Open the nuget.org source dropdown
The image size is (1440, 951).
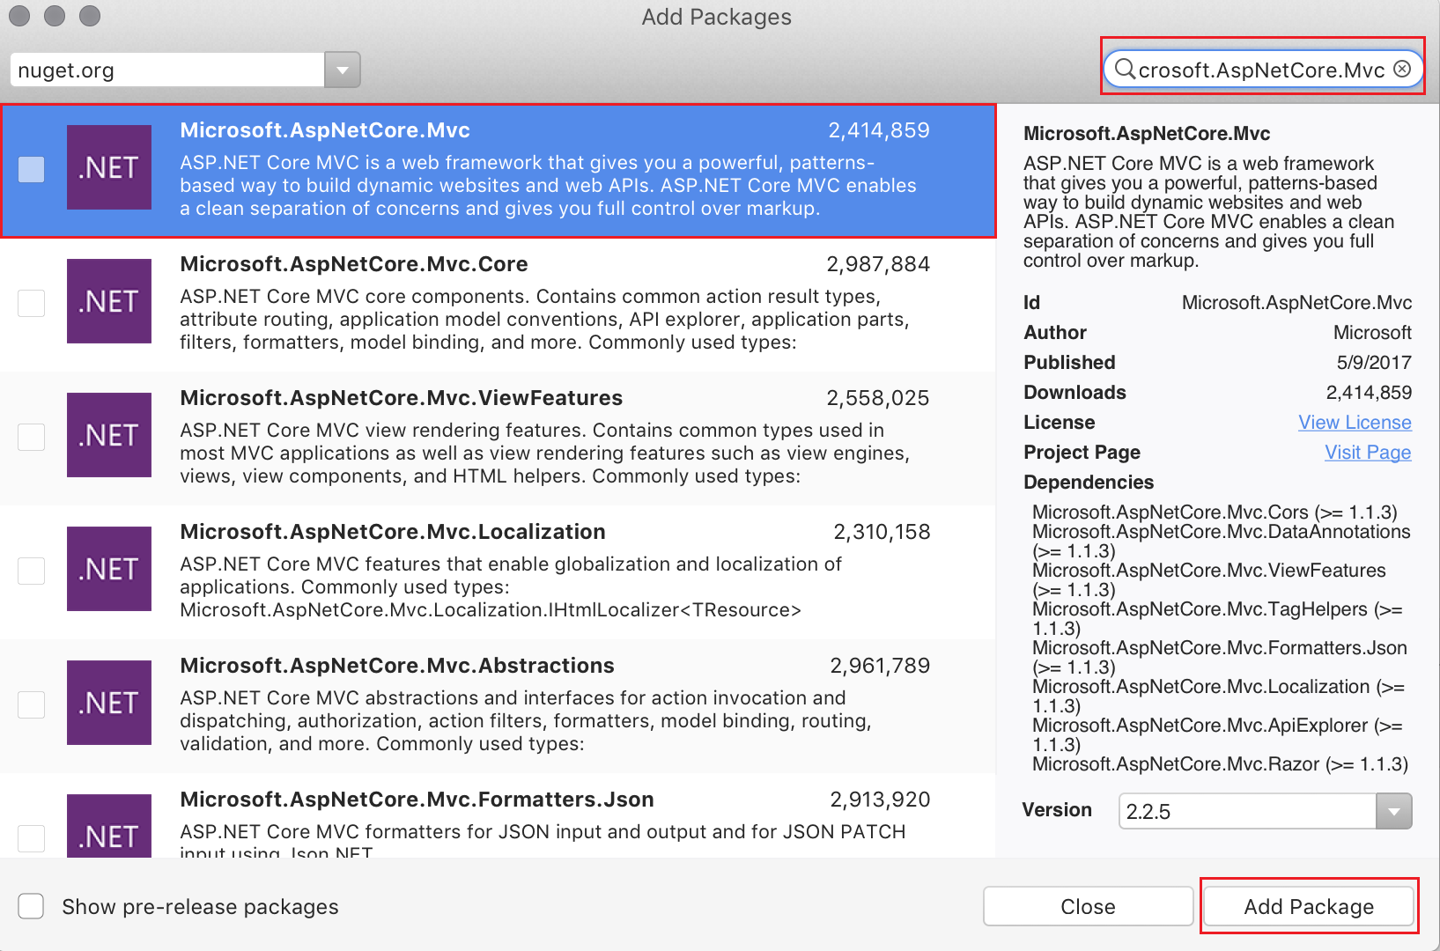pyautogui.click(x=343, y=70)
